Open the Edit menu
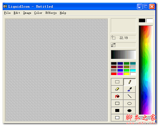Viewport: 159px width, 126px height. click(x=17, y=13)
